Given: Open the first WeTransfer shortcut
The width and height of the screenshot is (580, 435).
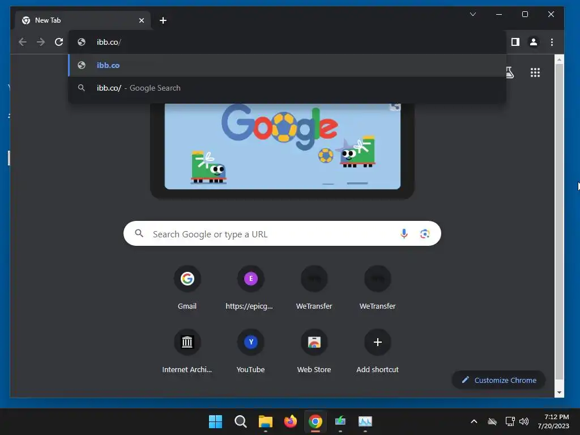Looking at the screenshot, I should pos(314,288).
